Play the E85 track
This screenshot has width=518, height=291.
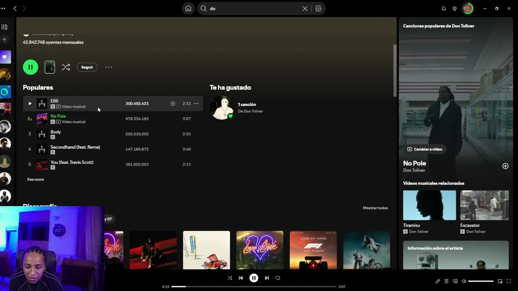(x=30, y=103)
